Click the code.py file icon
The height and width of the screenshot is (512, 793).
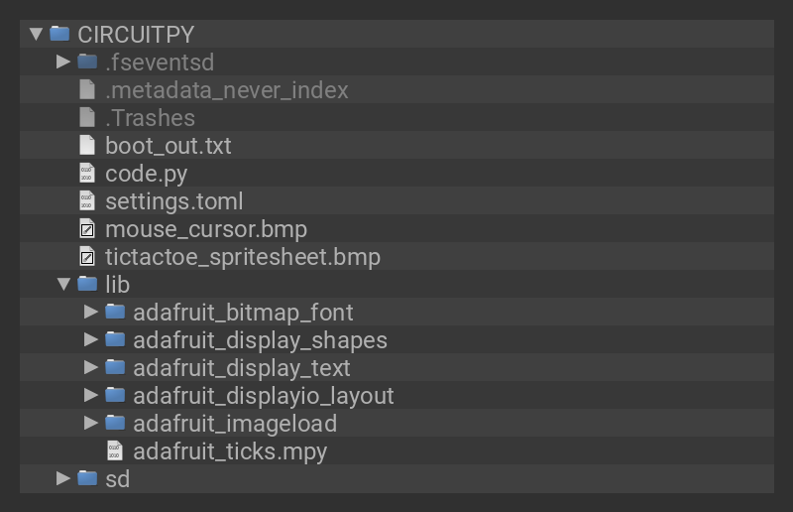(87, 174)
